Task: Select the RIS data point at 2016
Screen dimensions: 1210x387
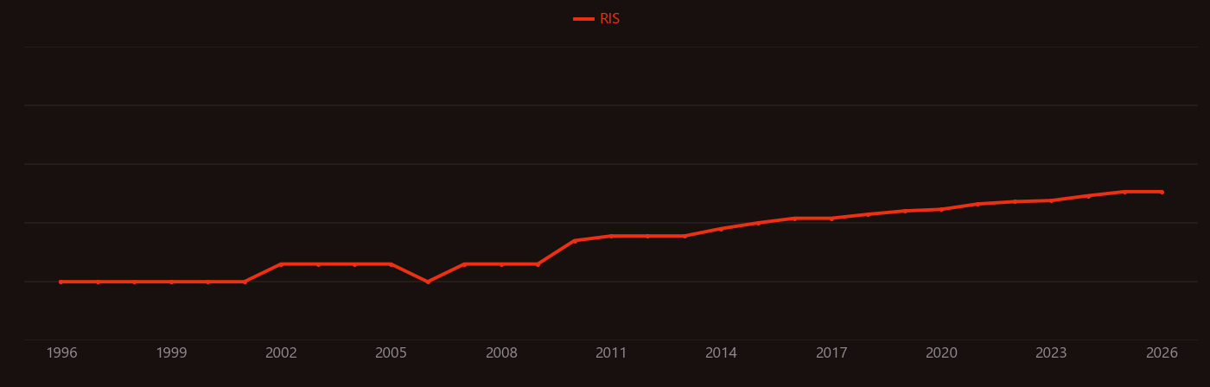Action: pos(794,219)
